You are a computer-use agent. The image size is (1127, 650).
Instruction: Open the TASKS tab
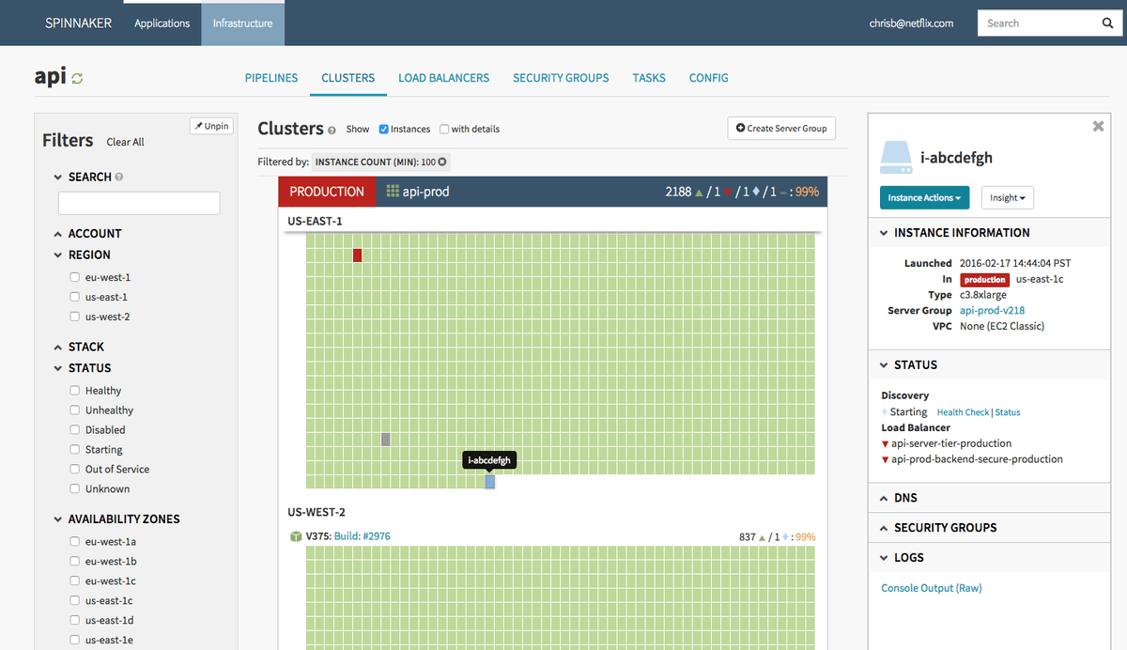649,78
